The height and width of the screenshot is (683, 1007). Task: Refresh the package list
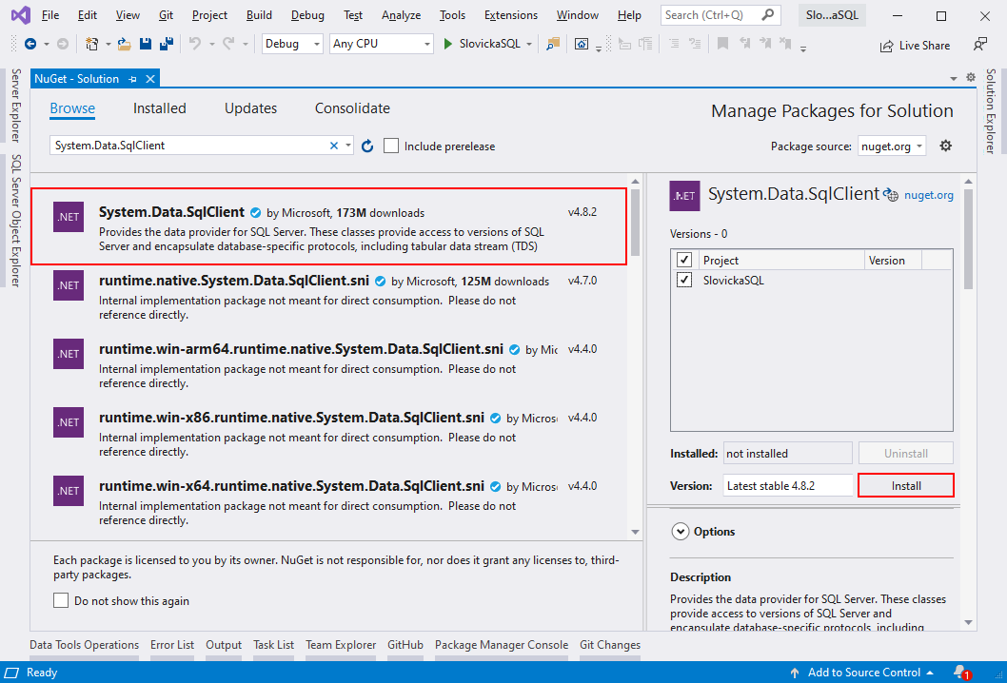[x=367, y=146]
